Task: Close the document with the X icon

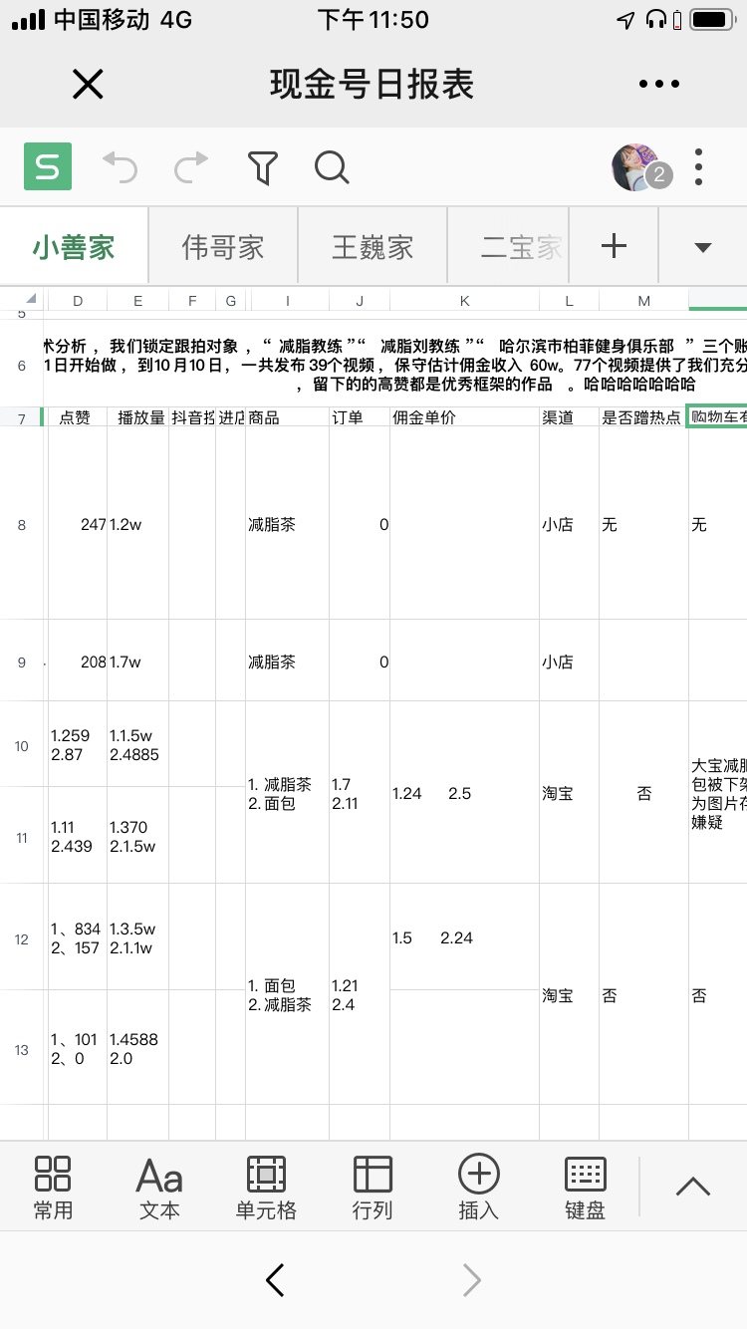Action: 88,85
